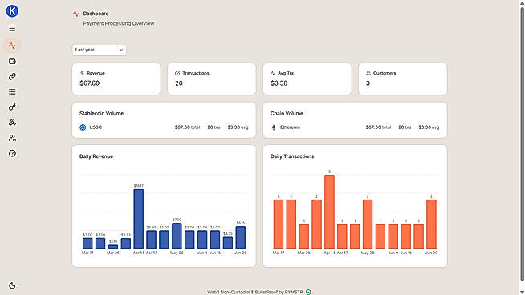Click the tallest bar labeled 3 in Daily Transactions
This screenshot has width=525, height=295.
tap(329, 212)
